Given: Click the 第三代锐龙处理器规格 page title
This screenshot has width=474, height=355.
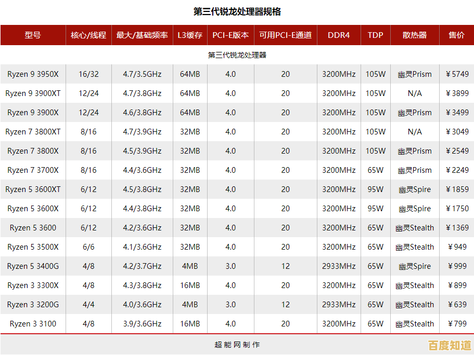Looking at the screenshot, I should pyautogui.click(x=237, y=9).
